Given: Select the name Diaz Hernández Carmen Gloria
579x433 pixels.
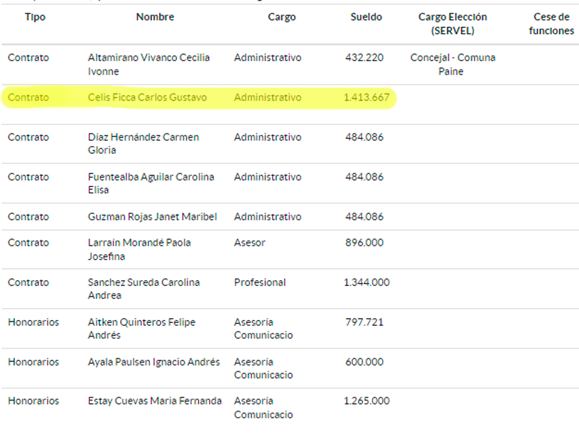Looking at the screenshot, I should [x=144, y=143].
